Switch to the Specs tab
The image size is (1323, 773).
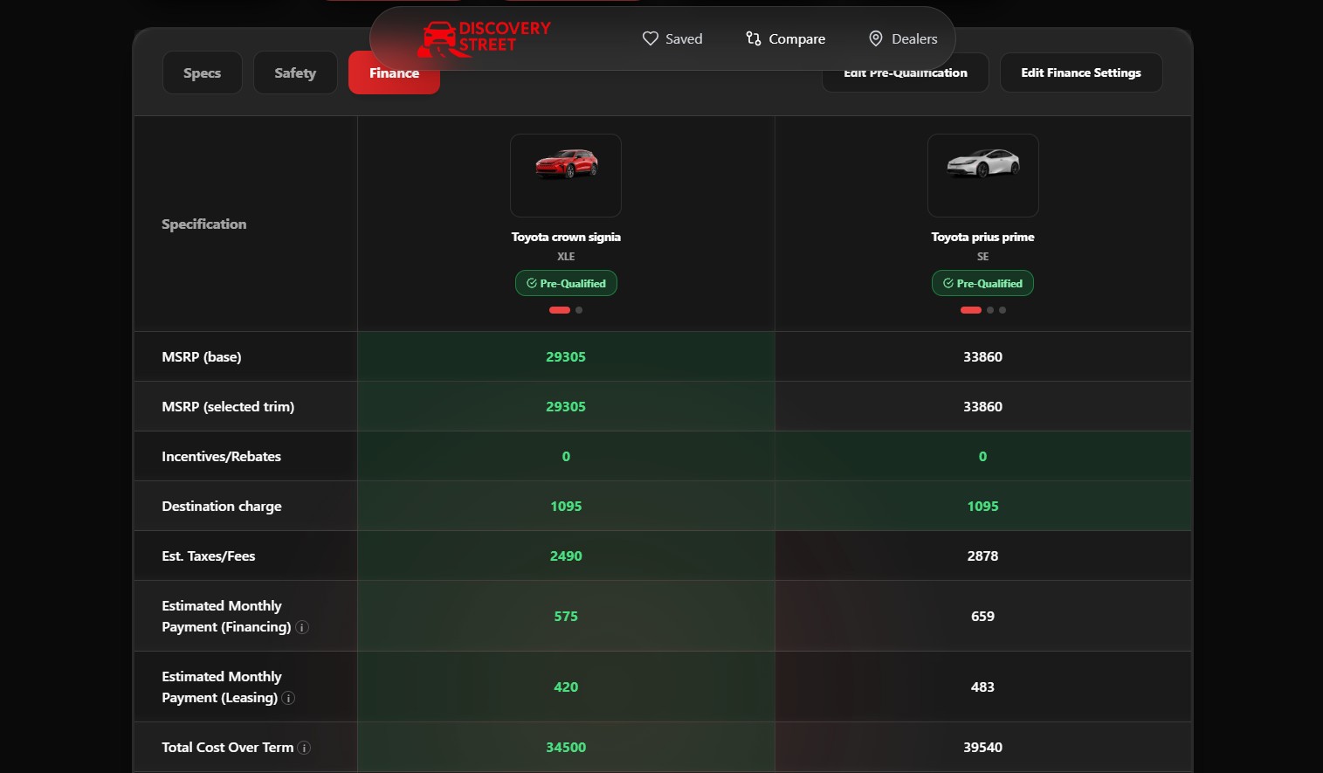point(202,72)
